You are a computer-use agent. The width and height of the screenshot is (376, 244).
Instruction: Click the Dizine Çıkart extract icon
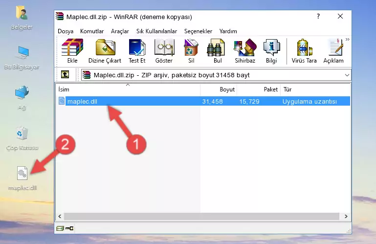coord(105,51)
